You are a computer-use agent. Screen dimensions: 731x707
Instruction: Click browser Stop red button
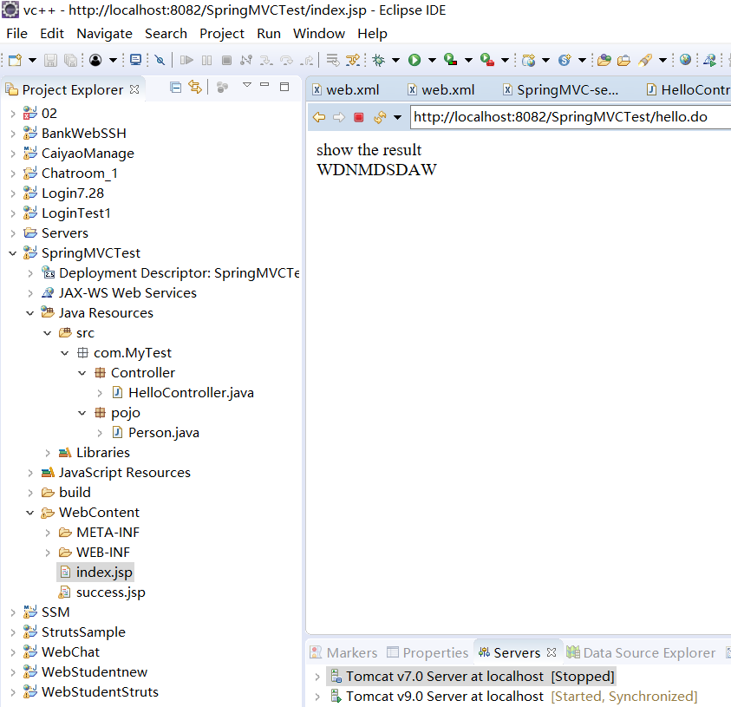[x=358, y=117]
